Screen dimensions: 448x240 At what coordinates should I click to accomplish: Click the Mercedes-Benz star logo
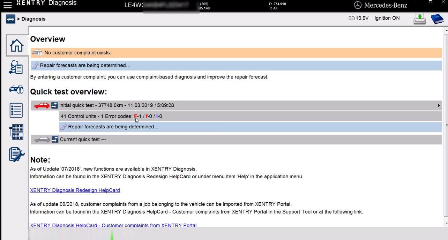[x=358, y=5]
